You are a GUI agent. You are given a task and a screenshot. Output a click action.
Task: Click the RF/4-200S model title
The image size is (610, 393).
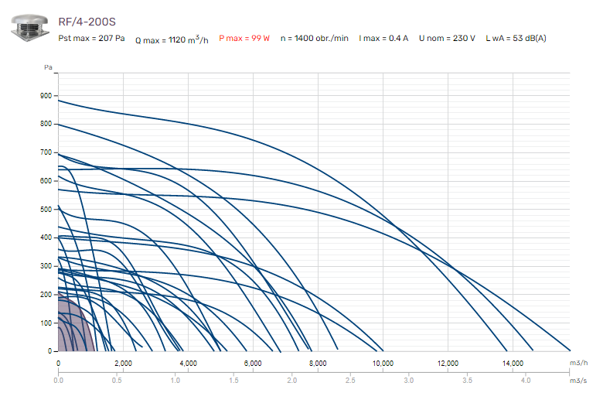tap(87, 21)
